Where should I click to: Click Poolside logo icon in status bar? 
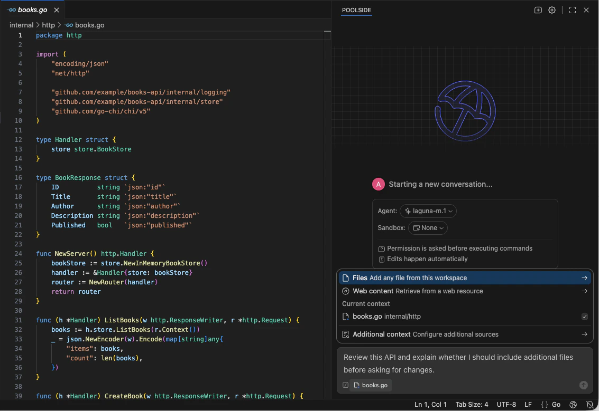pyautogui.click(x=573, y=405)
